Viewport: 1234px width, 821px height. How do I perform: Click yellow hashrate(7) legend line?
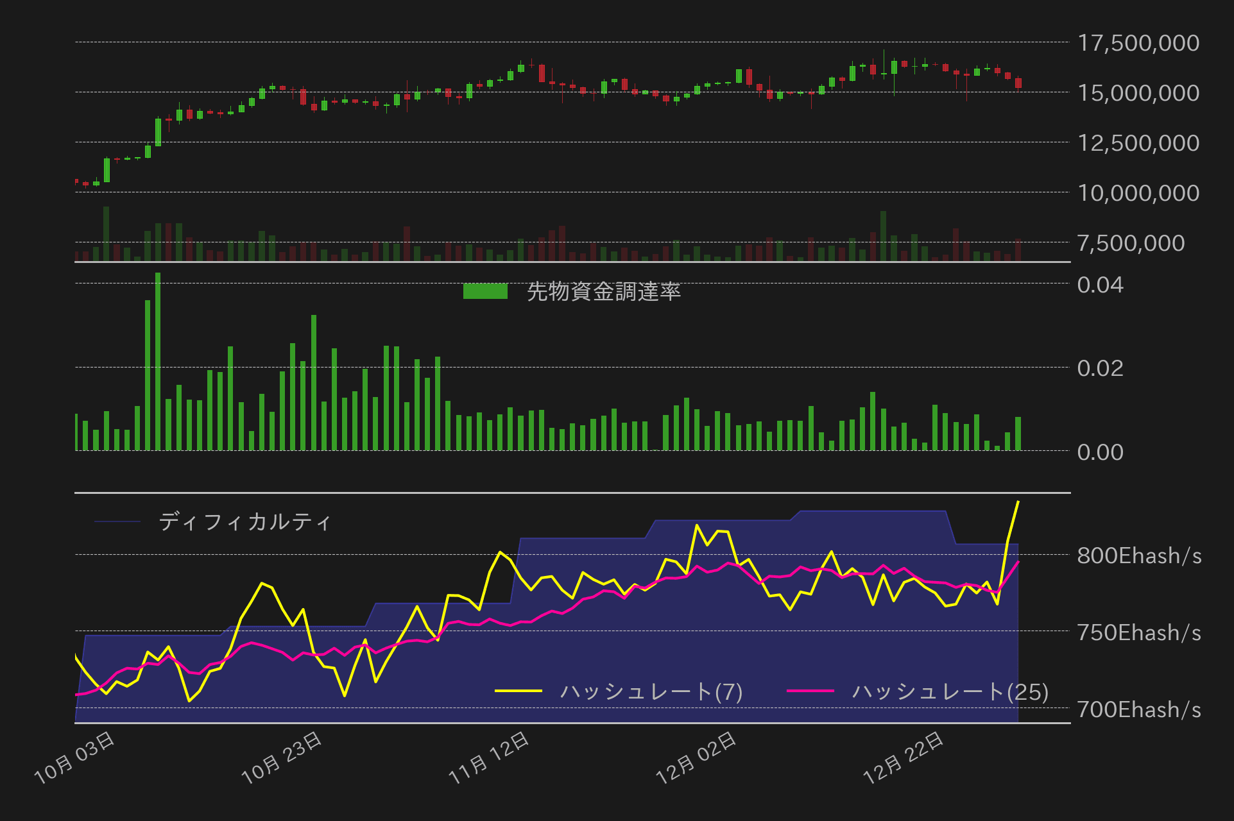point(518,691)
